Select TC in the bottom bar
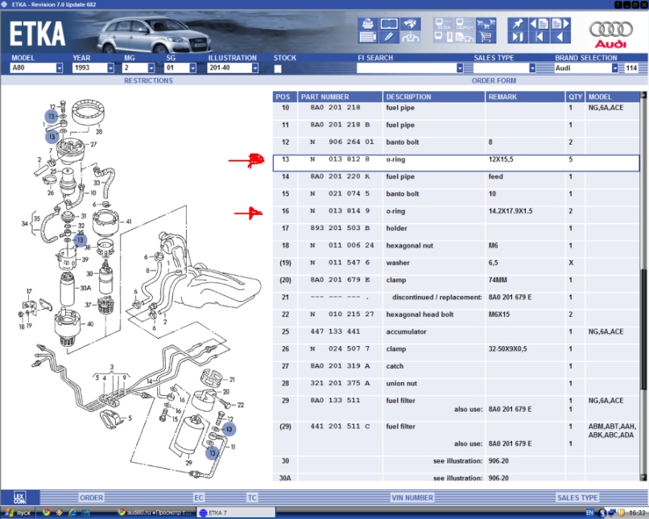Viewport: 649px width, 519px height. point(252,497)
